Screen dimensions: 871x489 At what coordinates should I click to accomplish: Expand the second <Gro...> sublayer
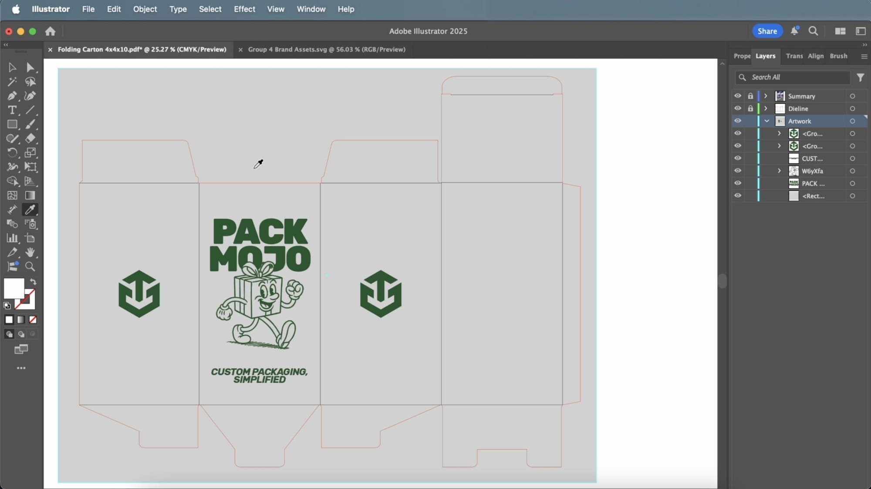pyautogui.click(x=780, y=146)
